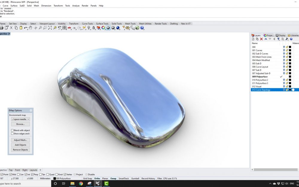The image size is (299, 187).
Task: Toggle Ortho mode in the status bar
Action: pyautogui.click(x=97, y=178)
